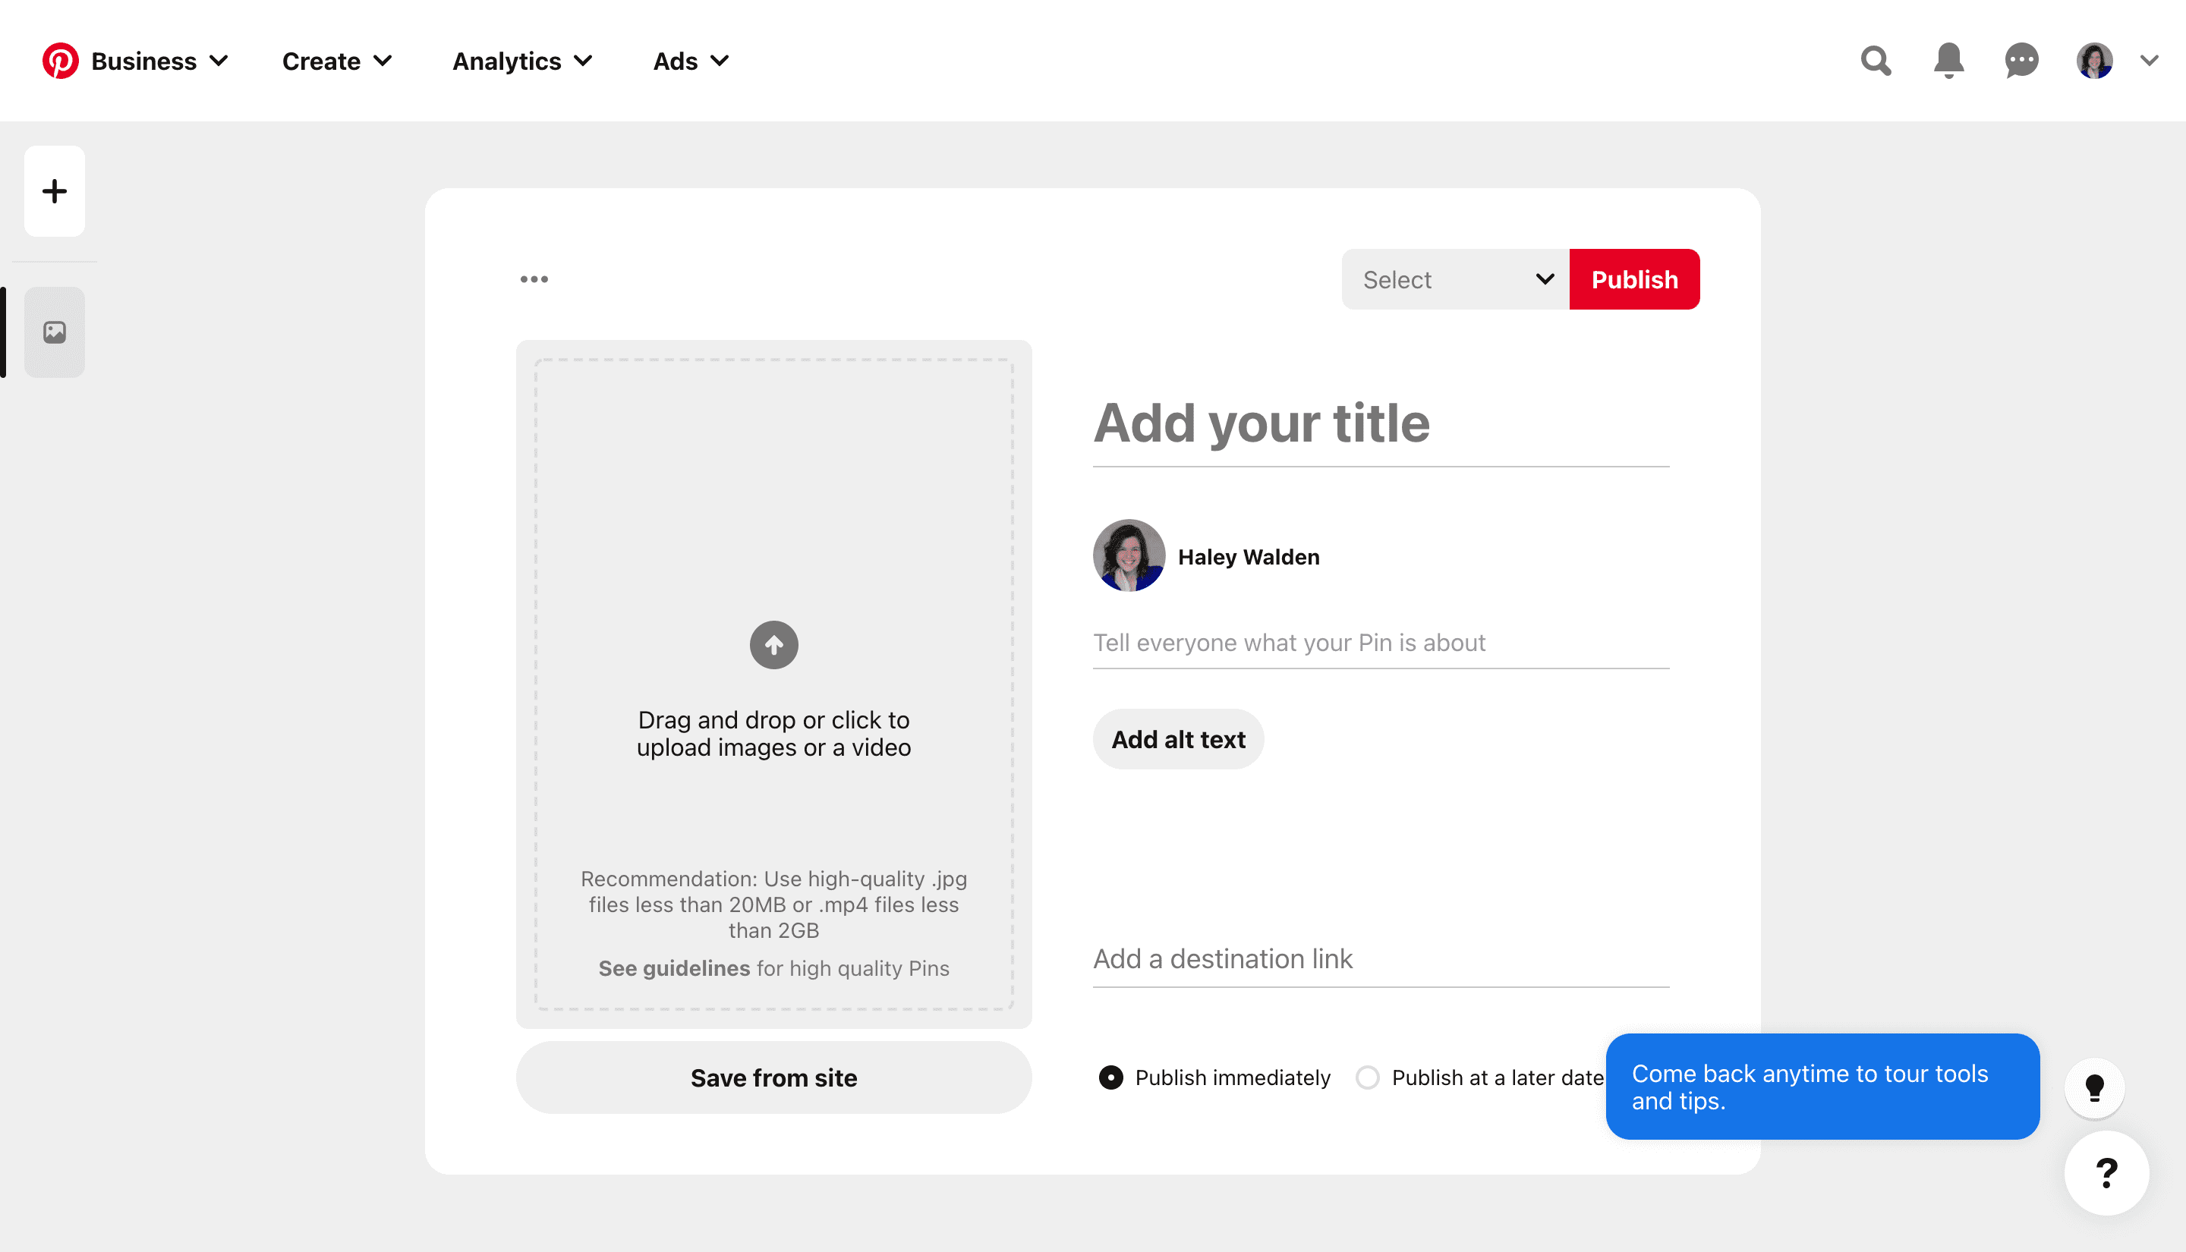This screenshot has width=2186, height=1252.
Task: Click the 'Save from site' button
Action: [x=773, y=1078]
